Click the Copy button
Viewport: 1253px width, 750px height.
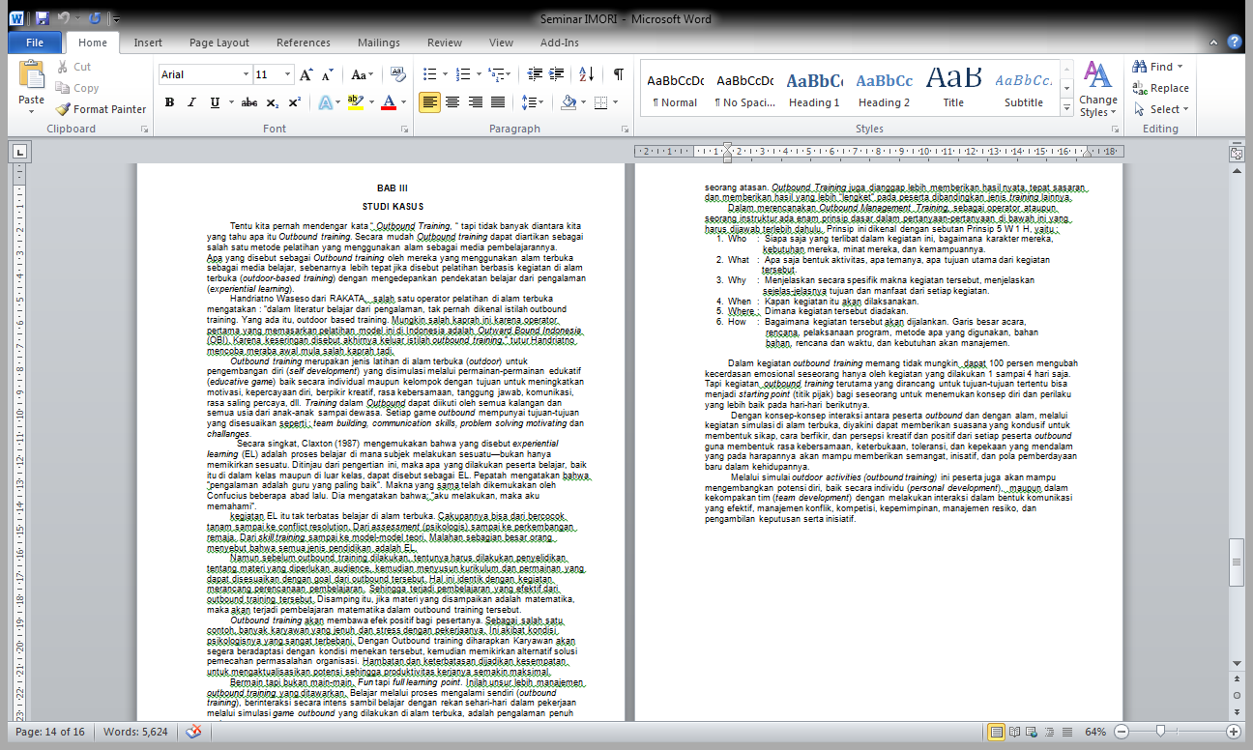click(76, 88)
